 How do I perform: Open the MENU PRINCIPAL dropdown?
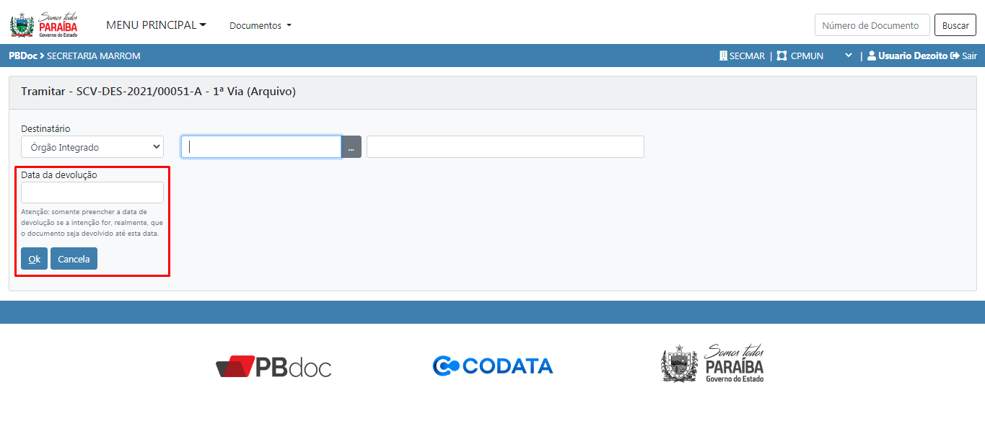[x=156, y=25]
